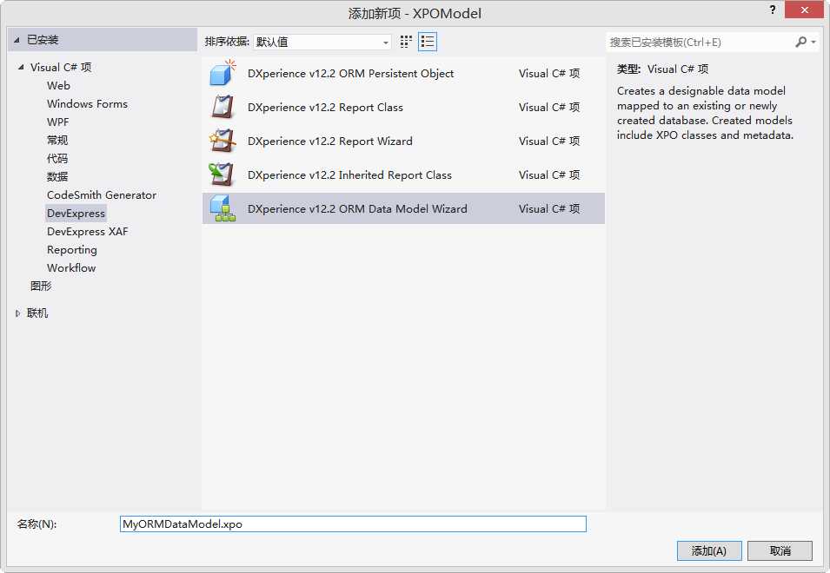Select the DevExpress category
The height and width of the screenshot is (573, 830).
tap(76, 213)
